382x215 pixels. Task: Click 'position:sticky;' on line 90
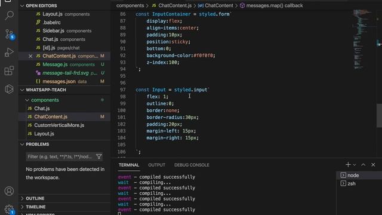click(168, 42)
